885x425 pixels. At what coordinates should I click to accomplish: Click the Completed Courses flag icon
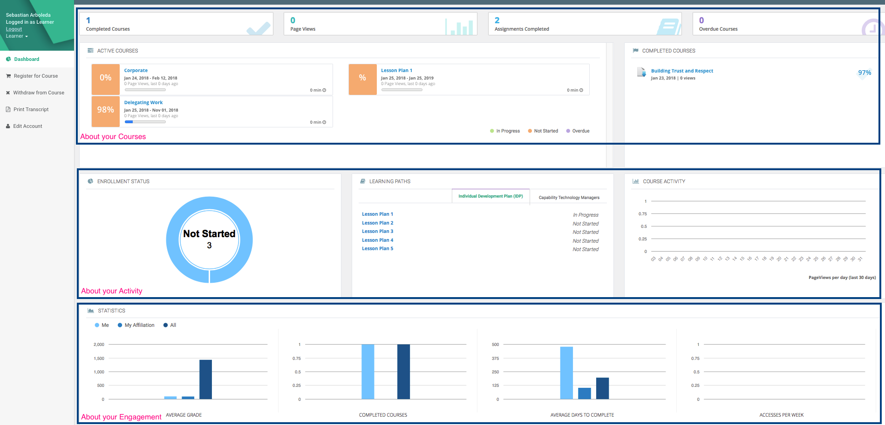point(635,51)
